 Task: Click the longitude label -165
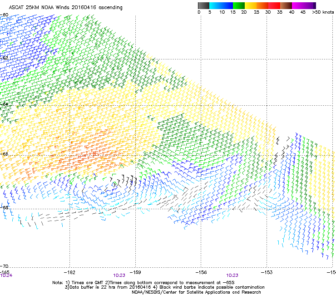[5, 272]
